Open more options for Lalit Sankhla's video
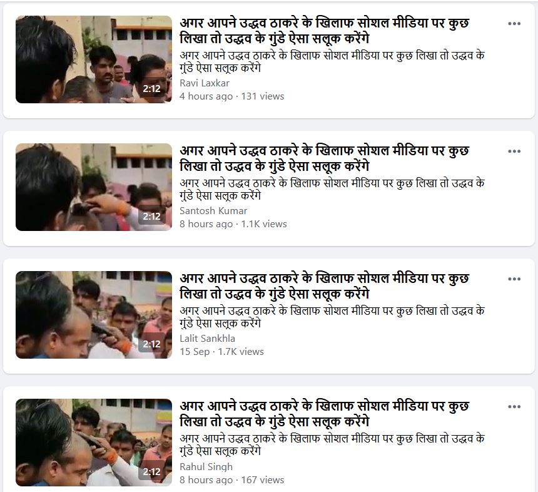This screenshot has width=538, height=492. pyautogui.click(x=514, y=279)
